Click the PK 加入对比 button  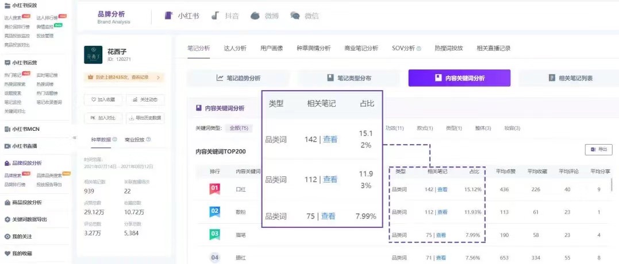103,118
